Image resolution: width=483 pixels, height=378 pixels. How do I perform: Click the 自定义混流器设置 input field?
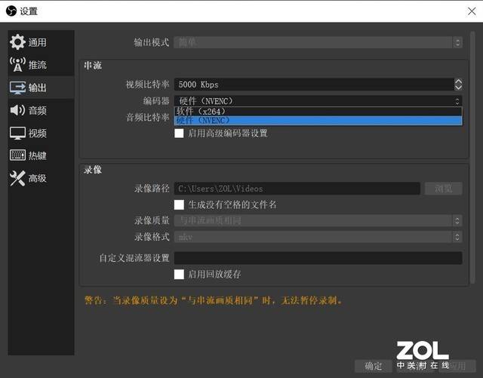(x=318, y=258)
